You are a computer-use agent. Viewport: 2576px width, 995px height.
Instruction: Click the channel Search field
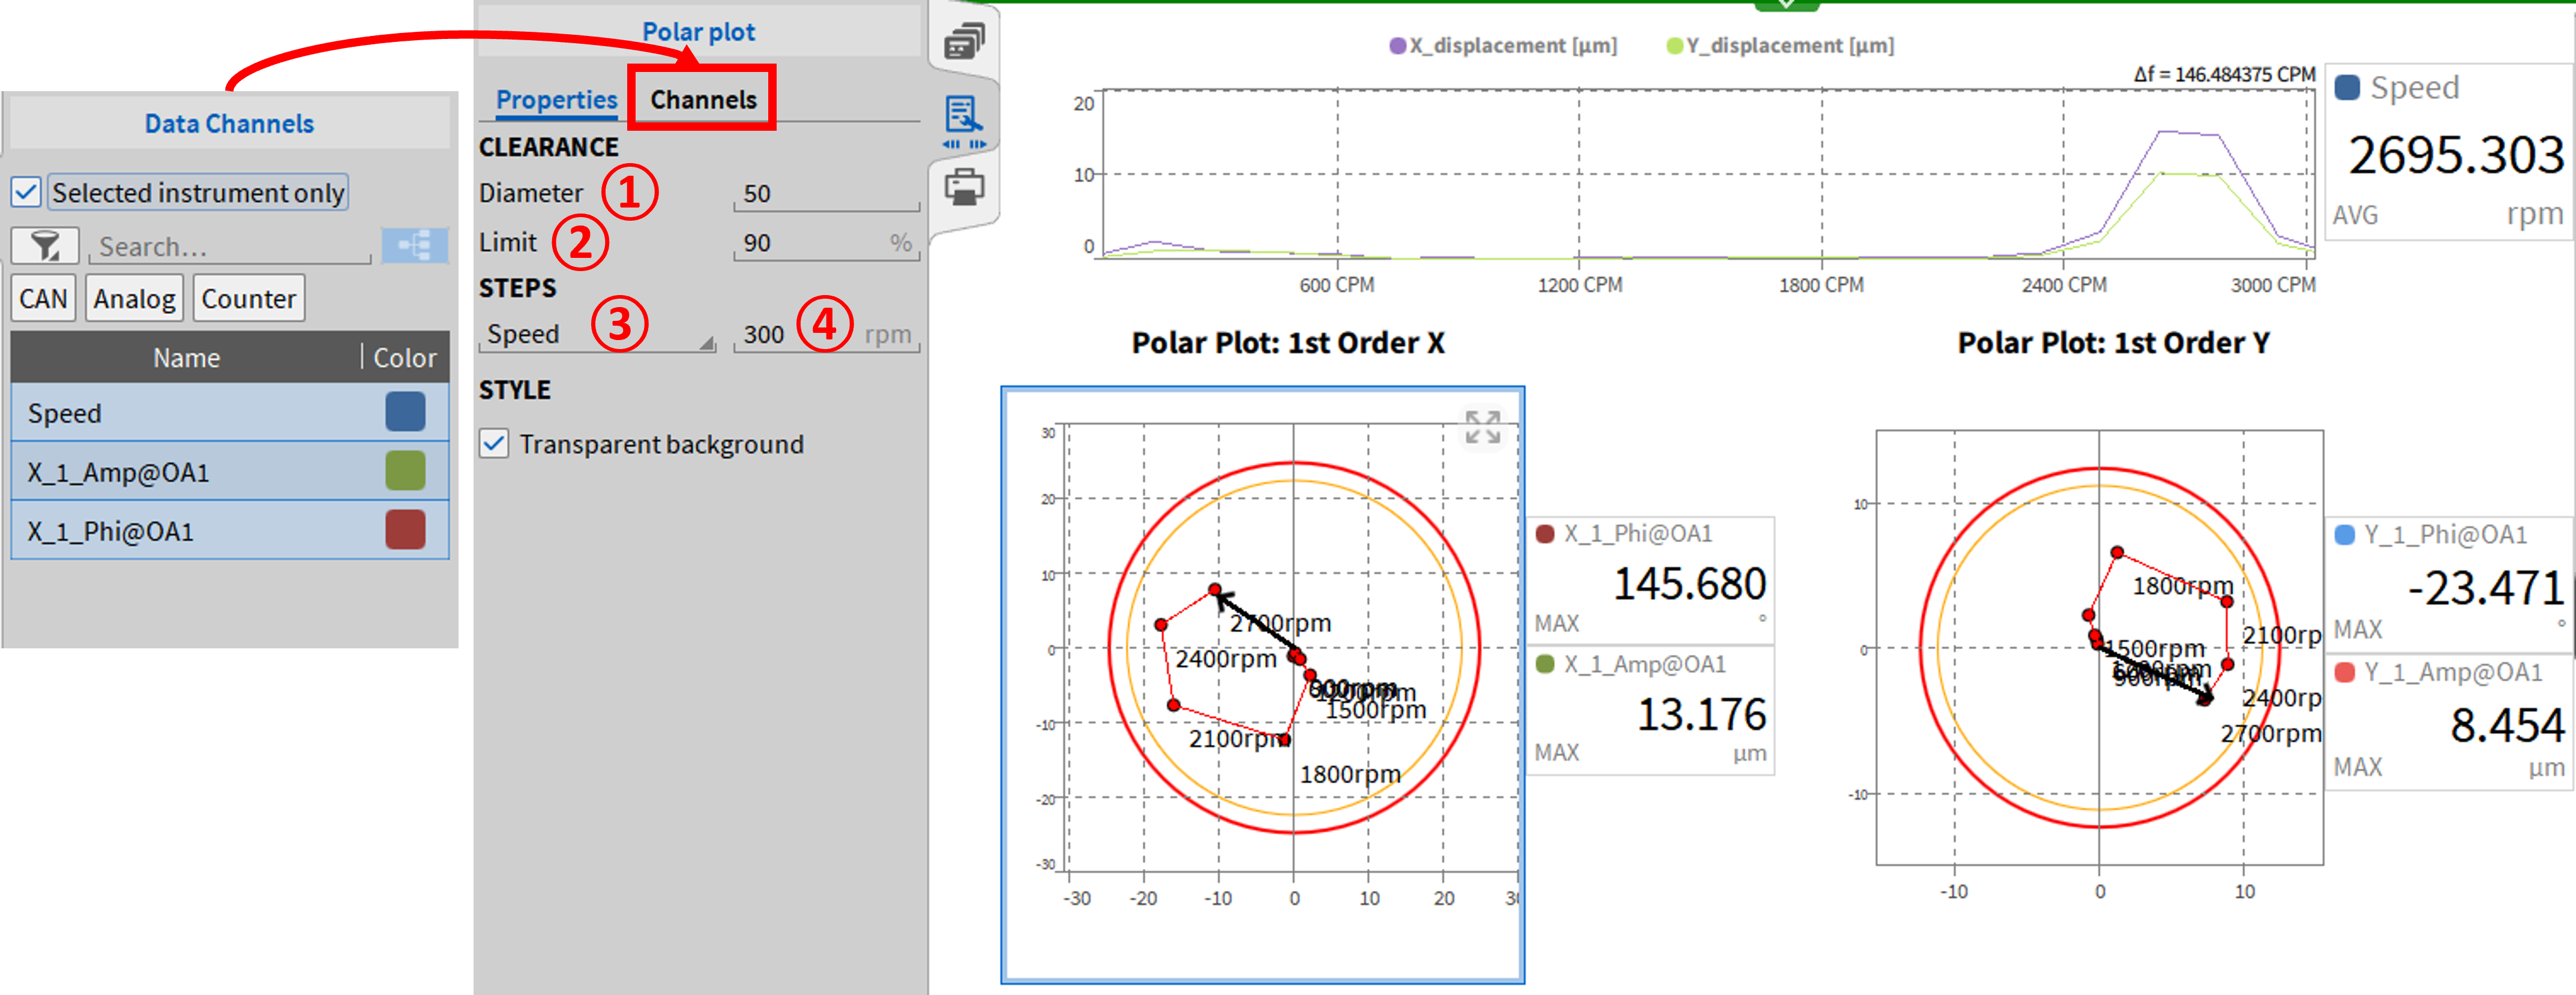[230, 246]
